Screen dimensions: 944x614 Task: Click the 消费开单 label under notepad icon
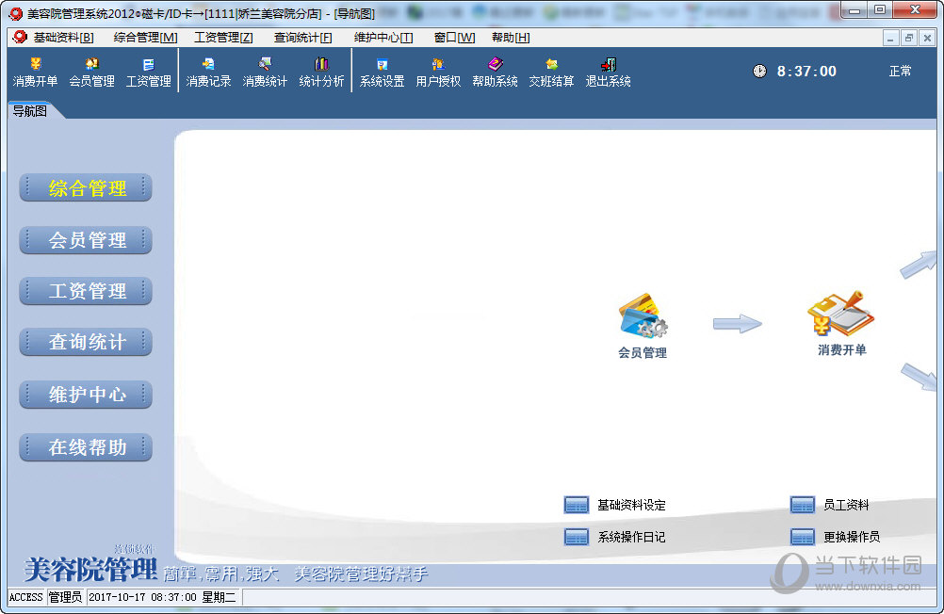click(x=841, y=349)
